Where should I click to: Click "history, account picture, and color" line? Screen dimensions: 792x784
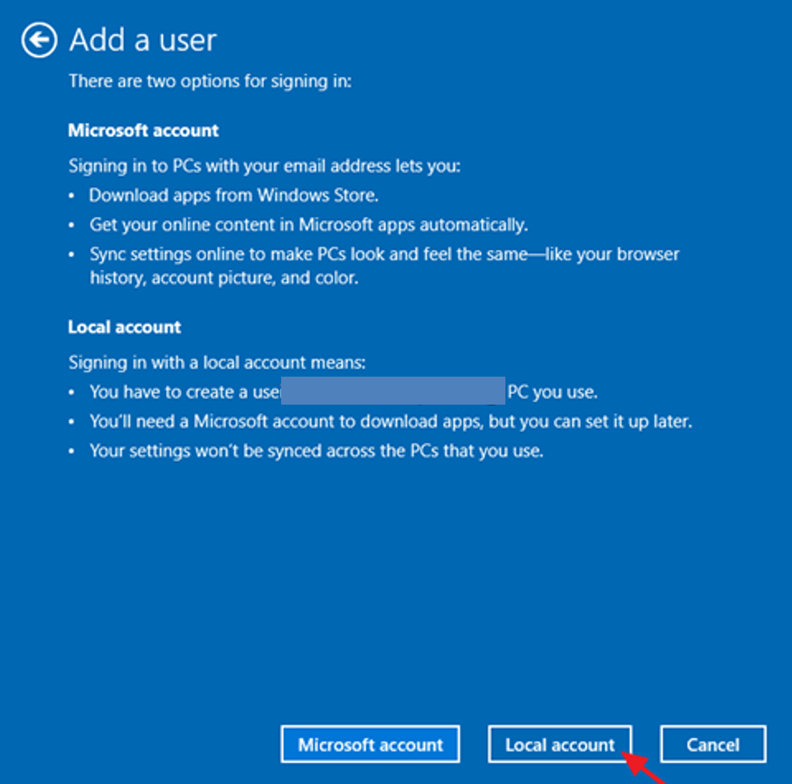coord(224,277)
